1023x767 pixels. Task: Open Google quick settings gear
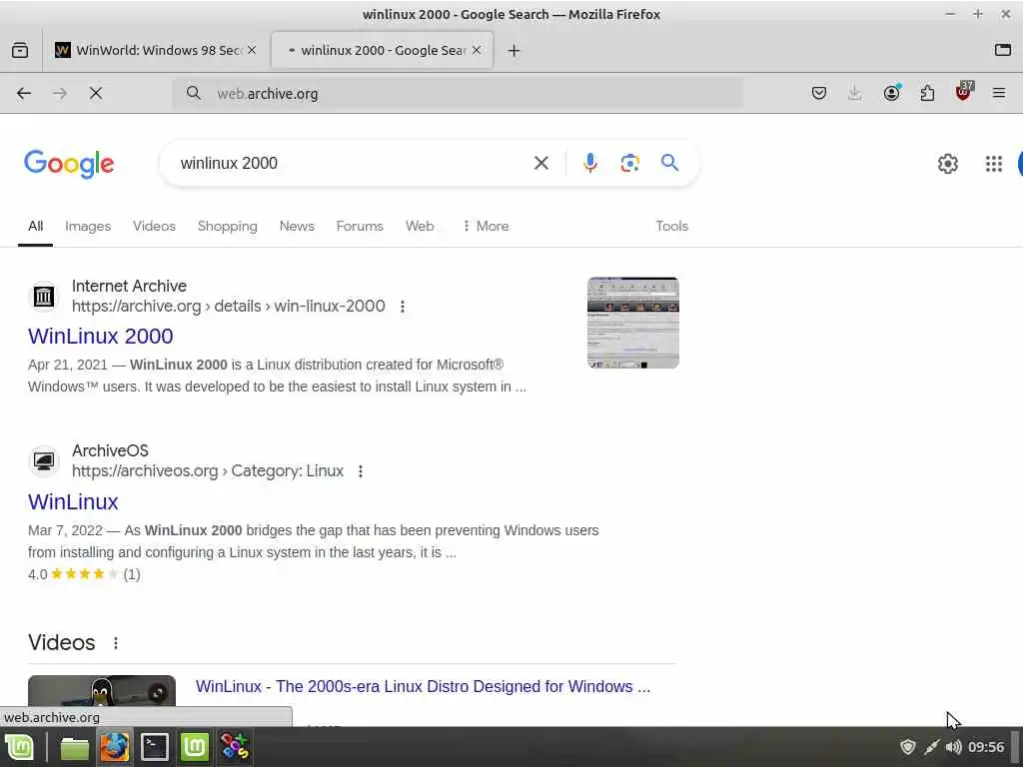tap(947, 163)
